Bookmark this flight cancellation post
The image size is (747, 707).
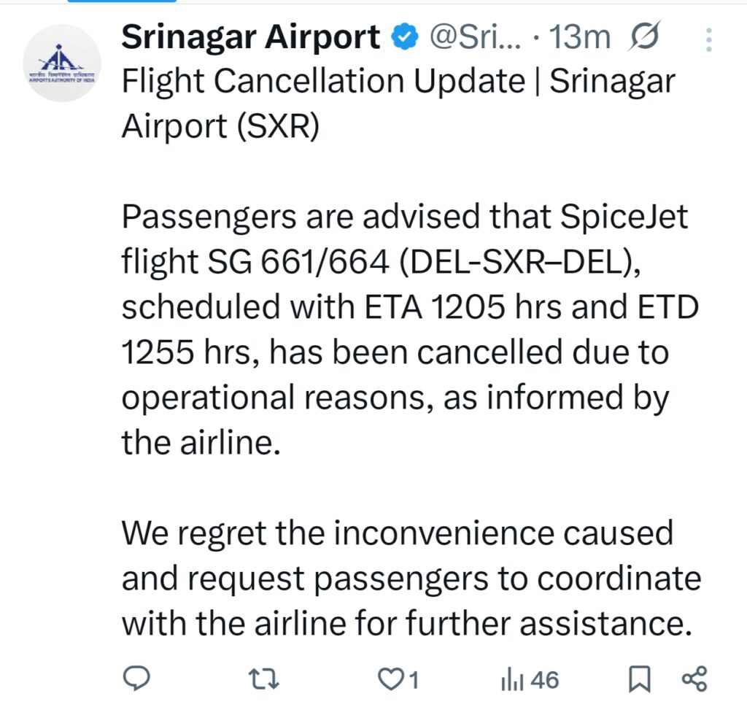coord(640,680)
